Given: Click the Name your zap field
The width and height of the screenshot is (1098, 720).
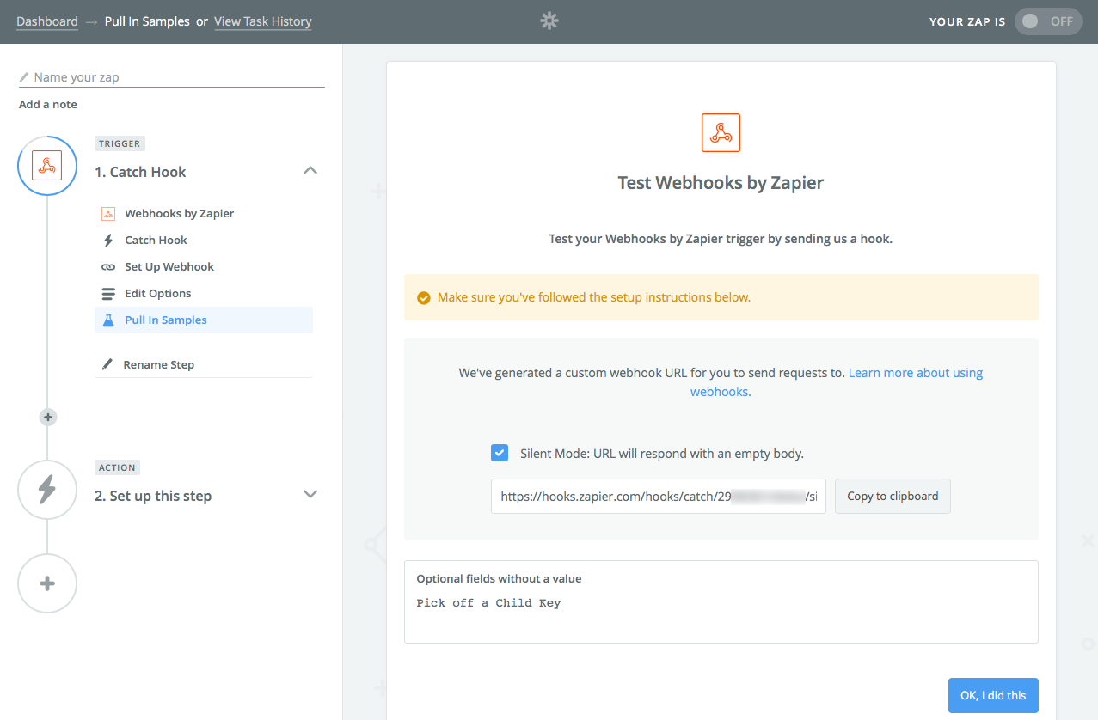Looking at the screenshot, I should pos(172,77).
